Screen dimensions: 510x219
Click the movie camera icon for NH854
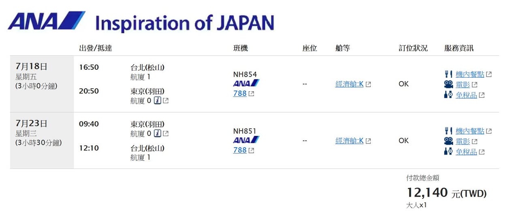coord(448,85)
